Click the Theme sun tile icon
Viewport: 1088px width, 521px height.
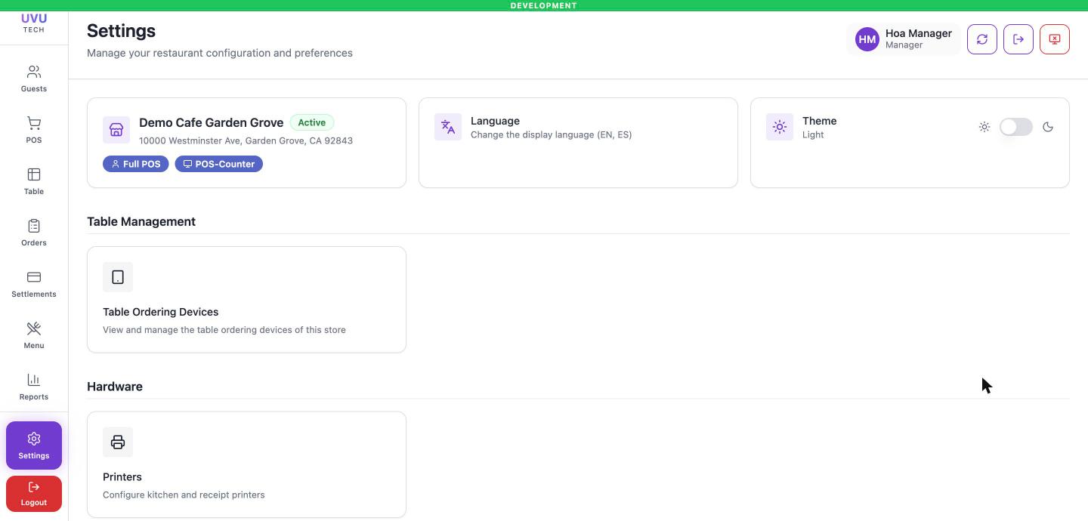click(780, 127)
